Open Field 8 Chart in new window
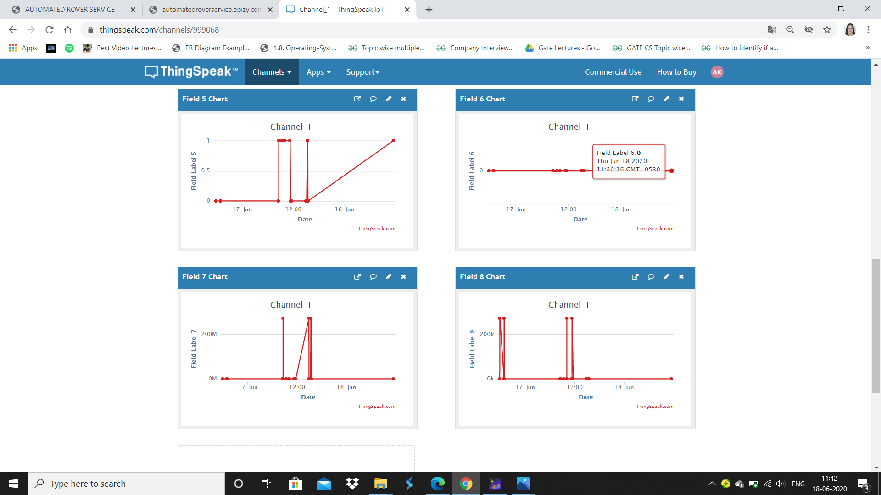 pyautogui.click(x=635, y=277)
